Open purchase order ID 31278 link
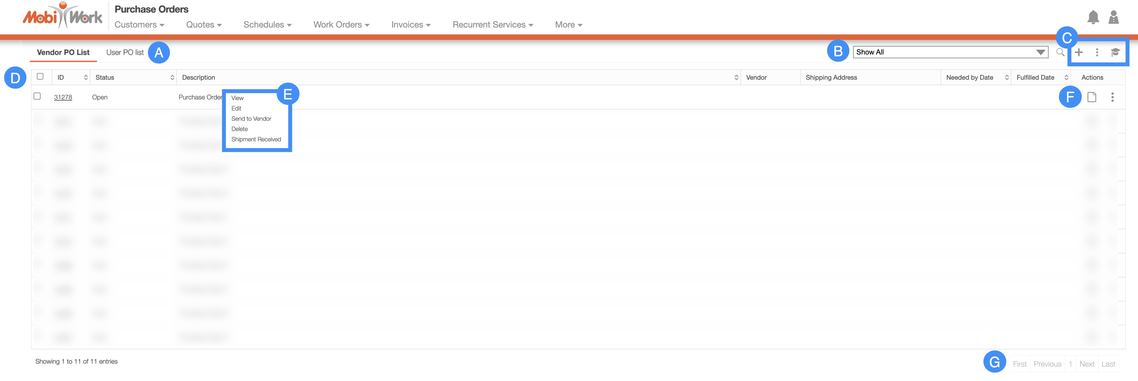The image size is (1138, 381). click(x=63, y=97)
